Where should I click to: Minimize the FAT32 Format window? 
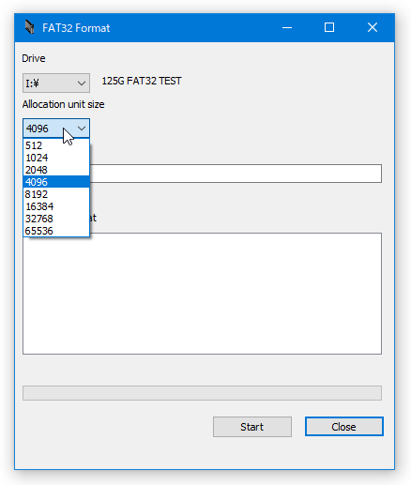click(287, 27)
